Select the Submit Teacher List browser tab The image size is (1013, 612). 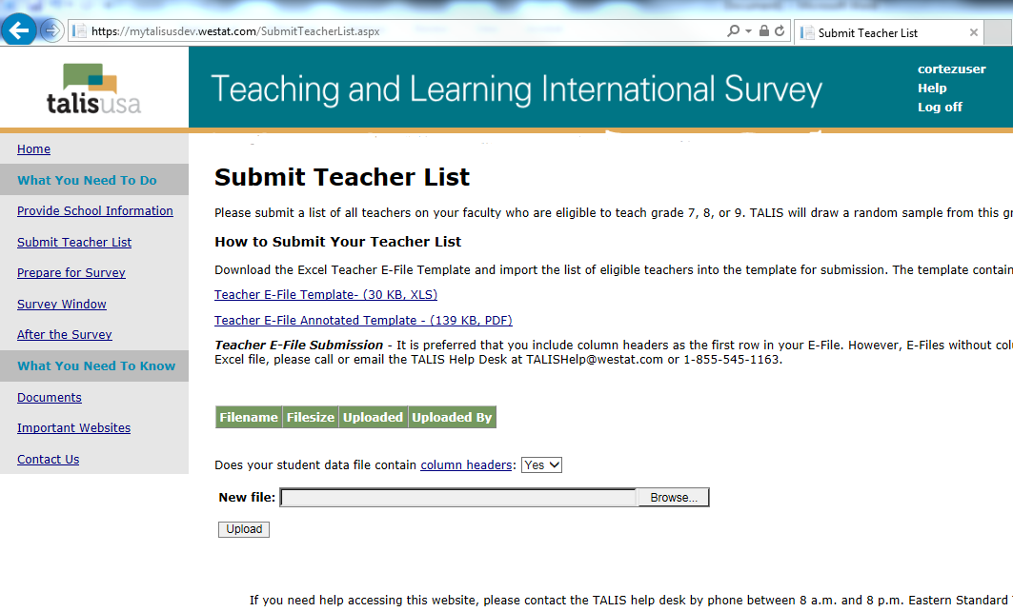pyautogui.click(x=888, y=33)
